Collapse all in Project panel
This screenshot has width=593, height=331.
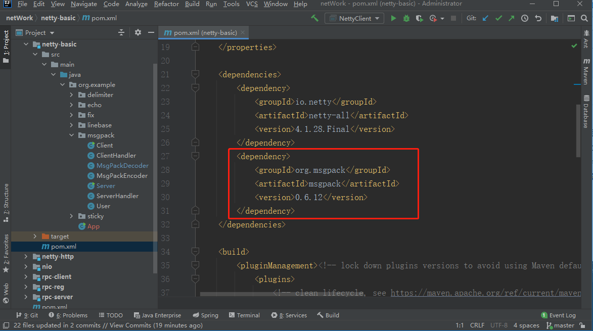coord(121,32)
